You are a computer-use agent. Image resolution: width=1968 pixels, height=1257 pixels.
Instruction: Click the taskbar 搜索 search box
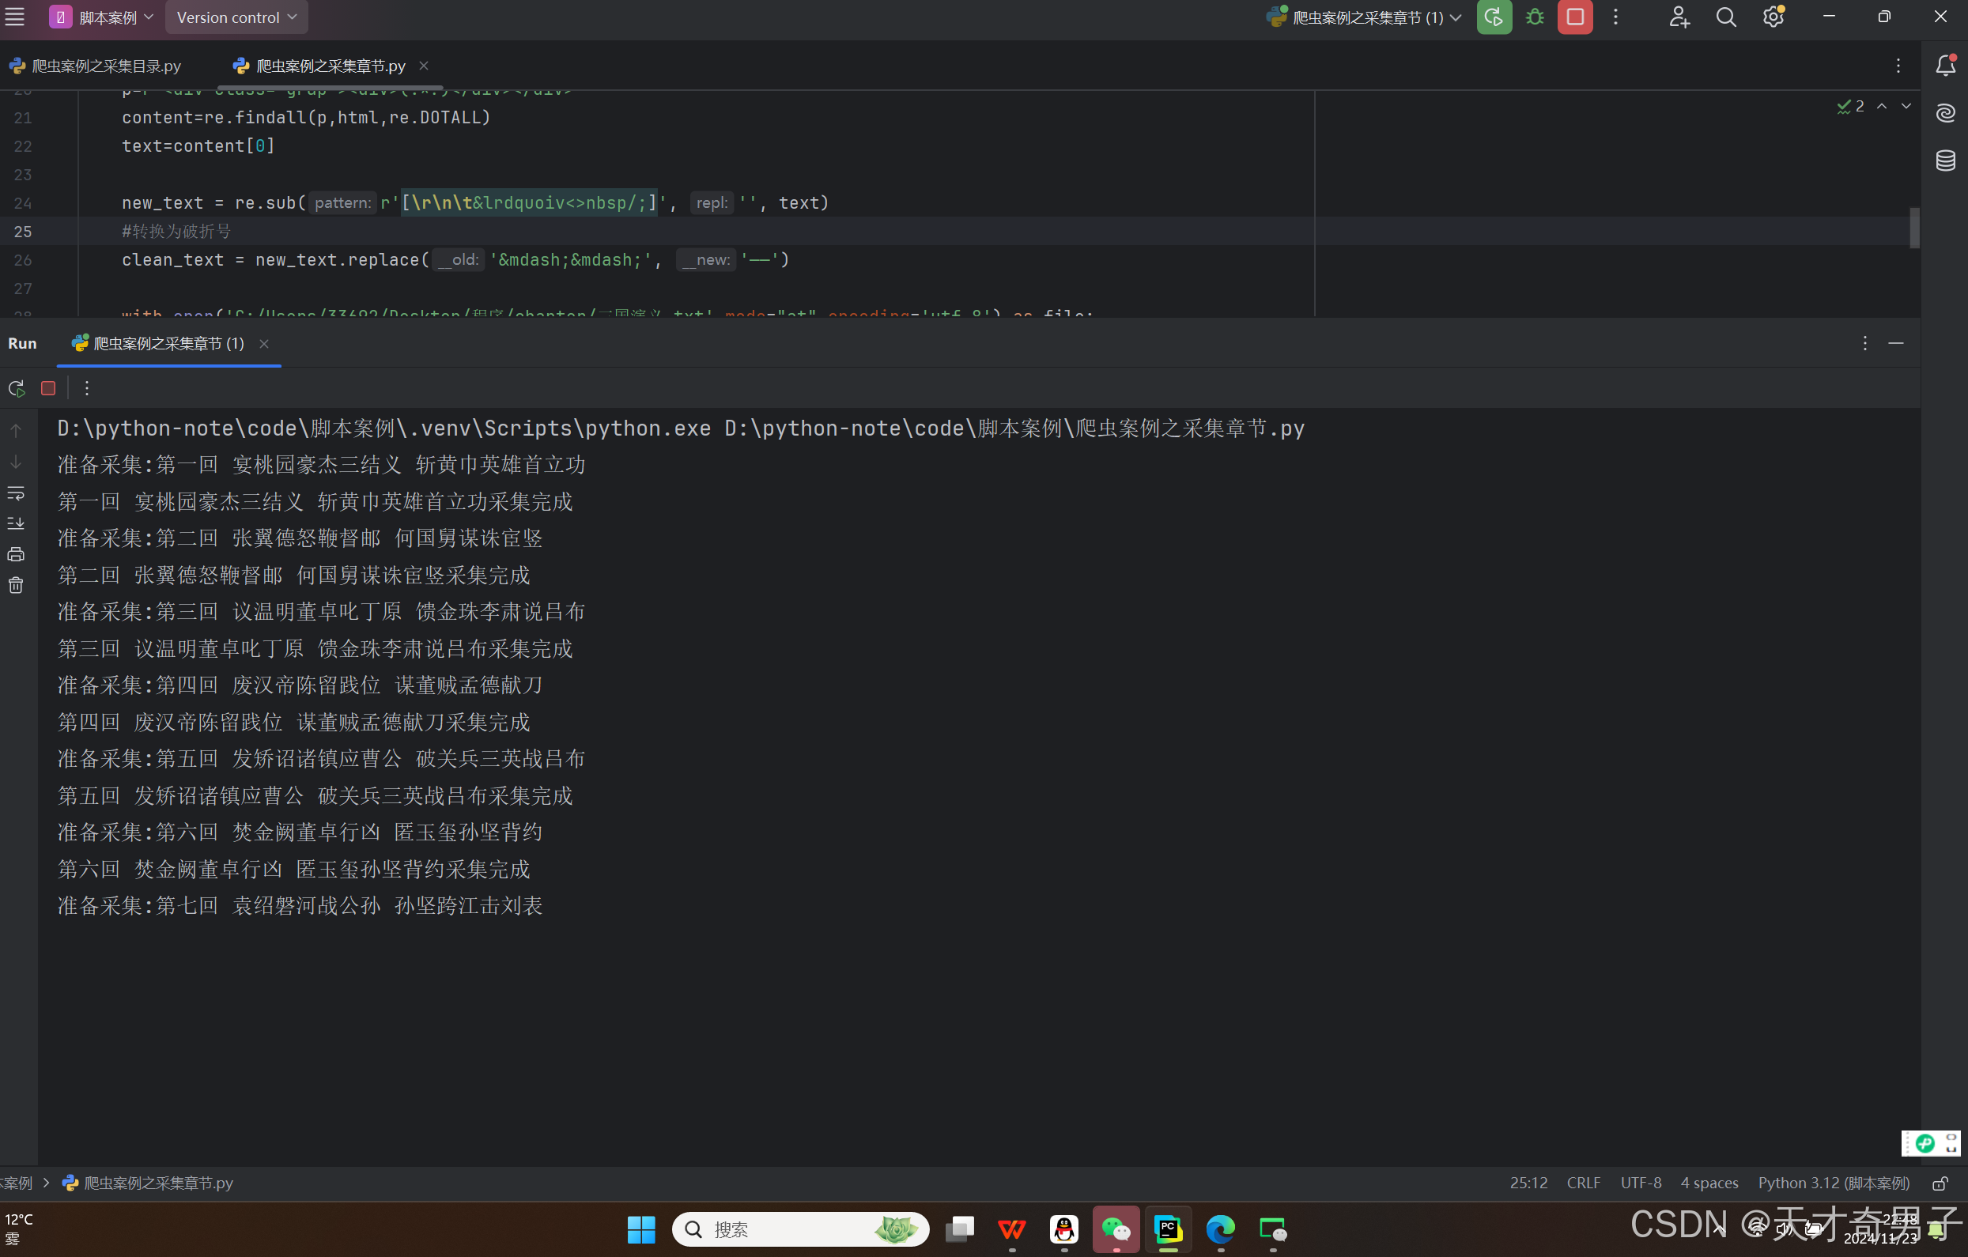tap(800, 1229)
